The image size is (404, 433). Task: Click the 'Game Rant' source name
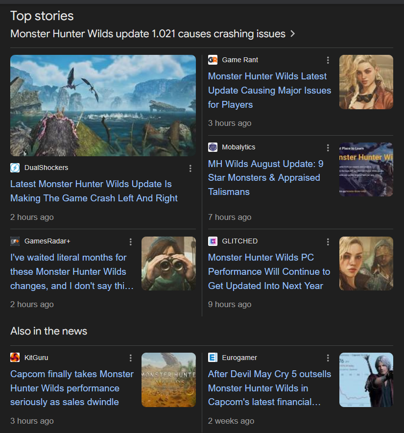point(240,60)
